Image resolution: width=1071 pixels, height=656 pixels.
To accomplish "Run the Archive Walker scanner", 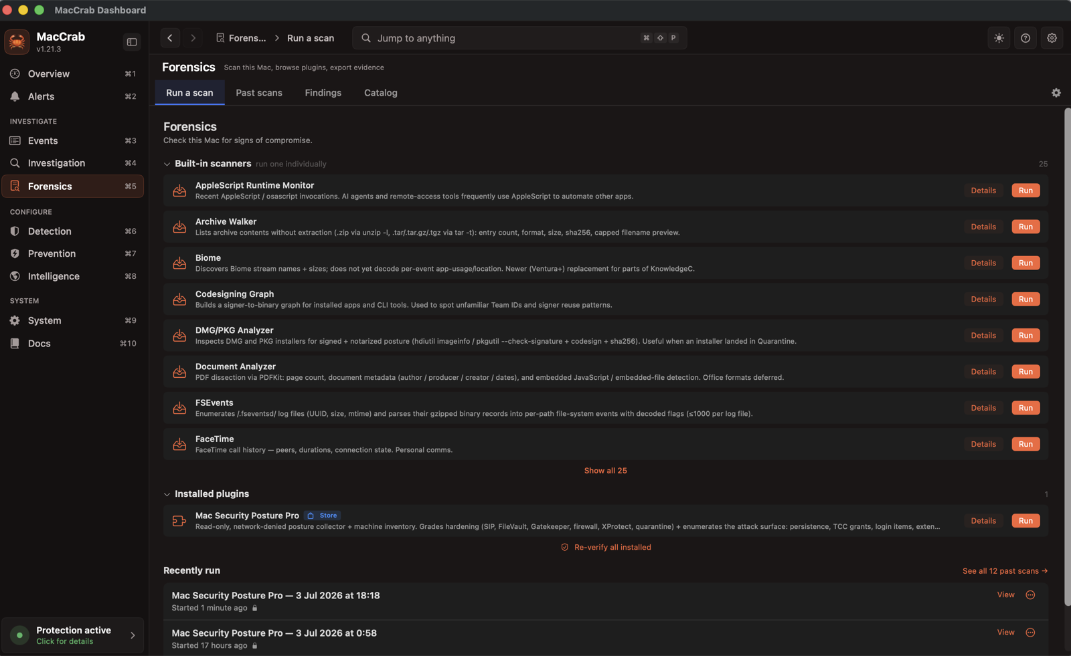I will (1025, 227).
